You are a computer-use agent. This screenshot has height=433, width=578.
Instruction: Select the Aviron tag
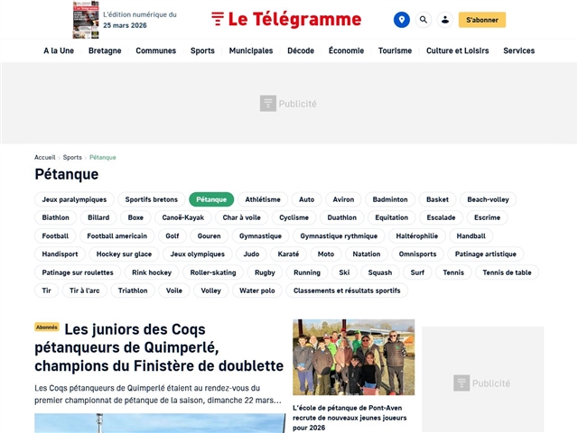[343, 199]
